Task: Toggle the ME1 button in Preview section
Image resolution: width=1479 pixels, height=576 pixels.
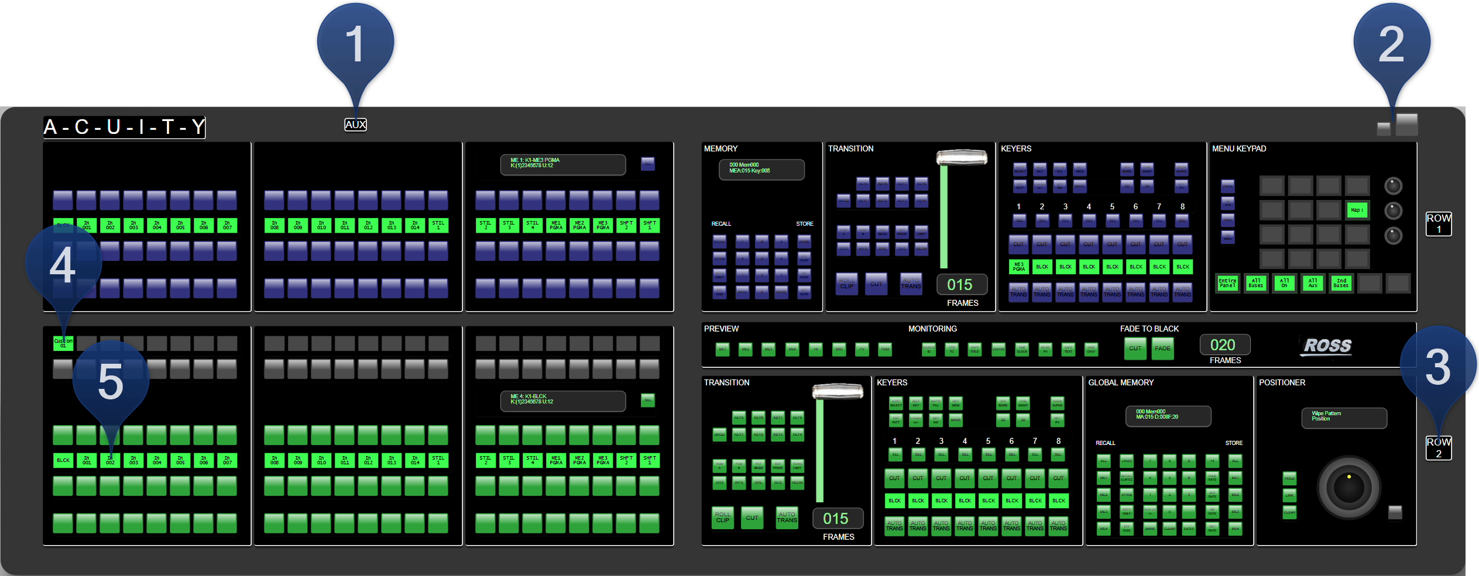Action: click(722, 349)
